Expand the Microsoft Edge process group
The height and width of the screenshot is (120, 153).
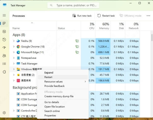[14, 52]
